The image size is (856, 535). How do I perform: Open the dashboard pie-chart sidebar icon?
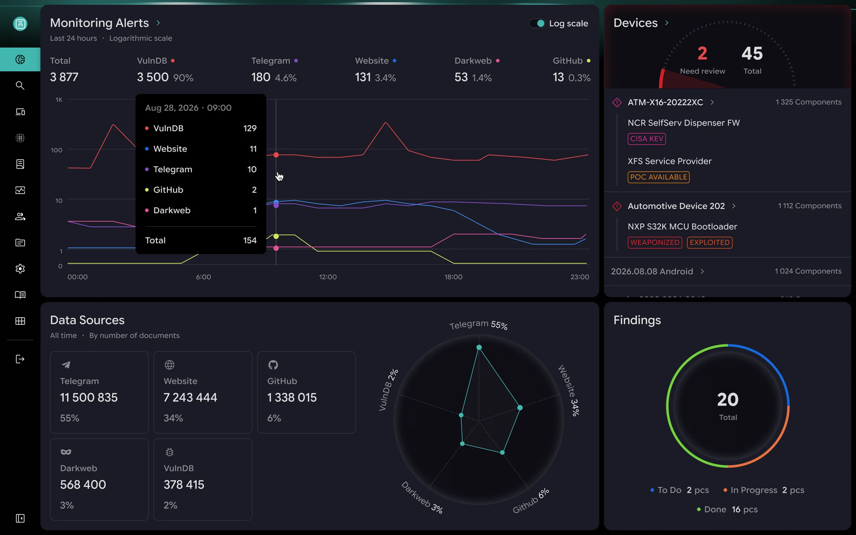pos(20,59)
